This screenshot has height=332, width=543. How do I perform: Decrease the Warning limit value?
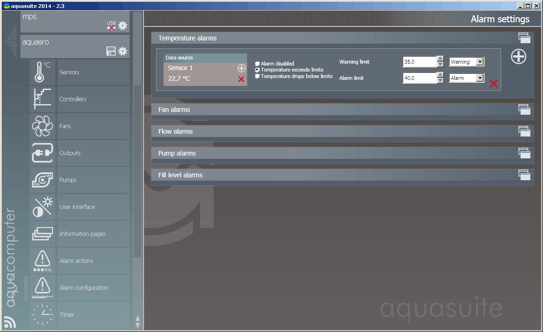[440, 65]
